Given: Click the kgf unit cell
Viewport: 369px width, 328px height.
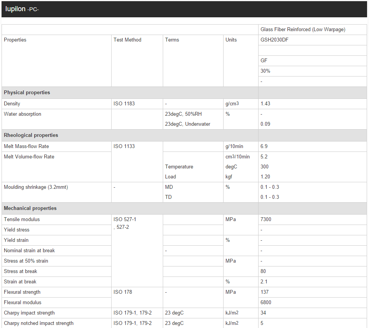Looking at the screenshot, I should tap(229, 176).
